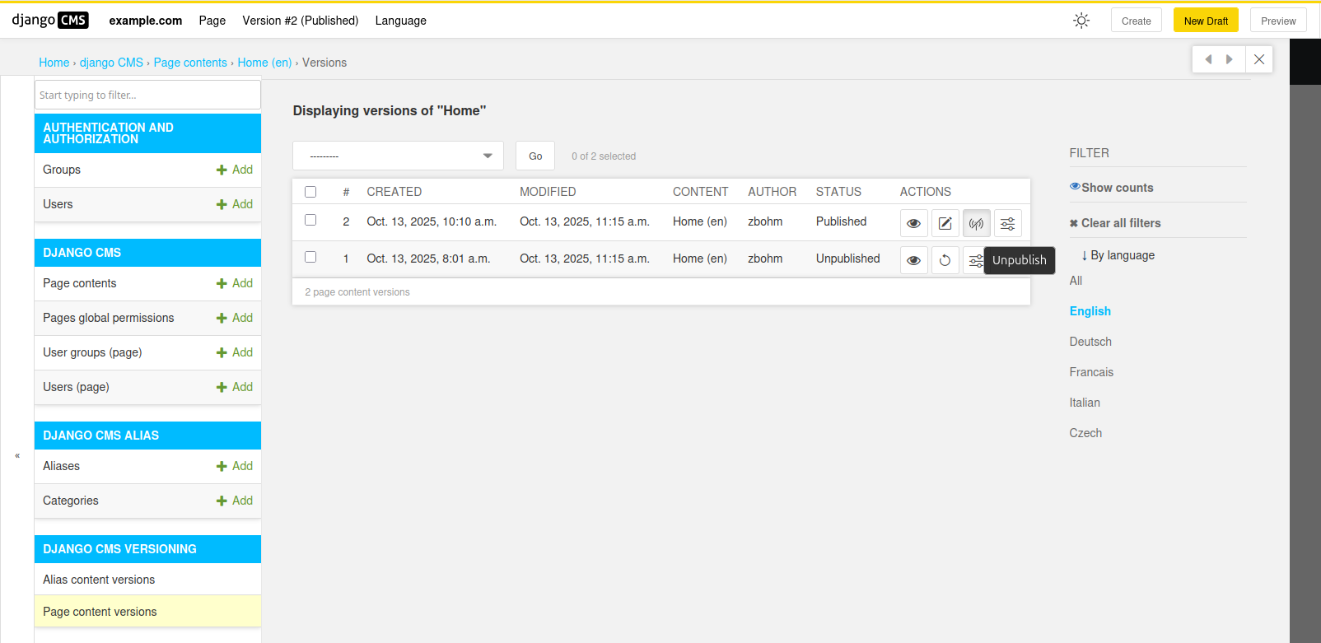
Task: Open the bulk action dropdown
Action: coord(398,156)
